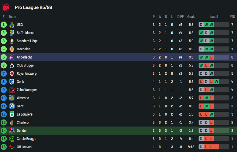Screen dimensions: 237x152
Task: Click the Anderlecht club crest
Action: pos(12,57)
